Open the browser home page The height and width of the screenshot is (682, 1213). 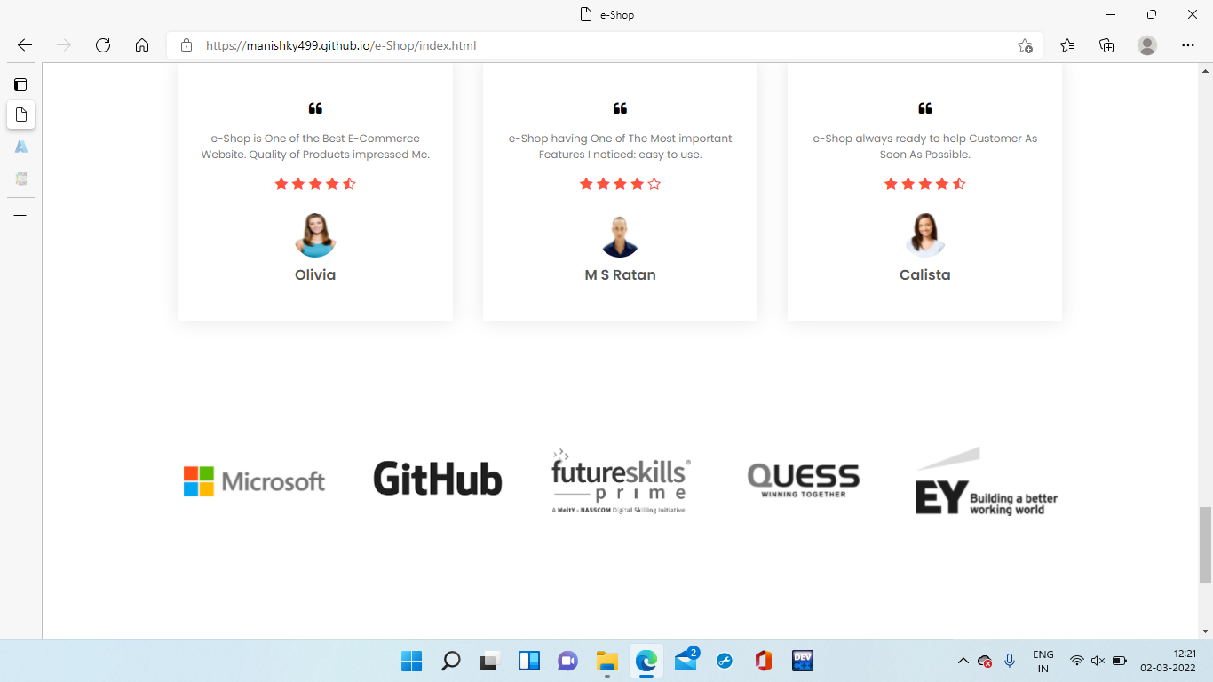tap(142, 45)
